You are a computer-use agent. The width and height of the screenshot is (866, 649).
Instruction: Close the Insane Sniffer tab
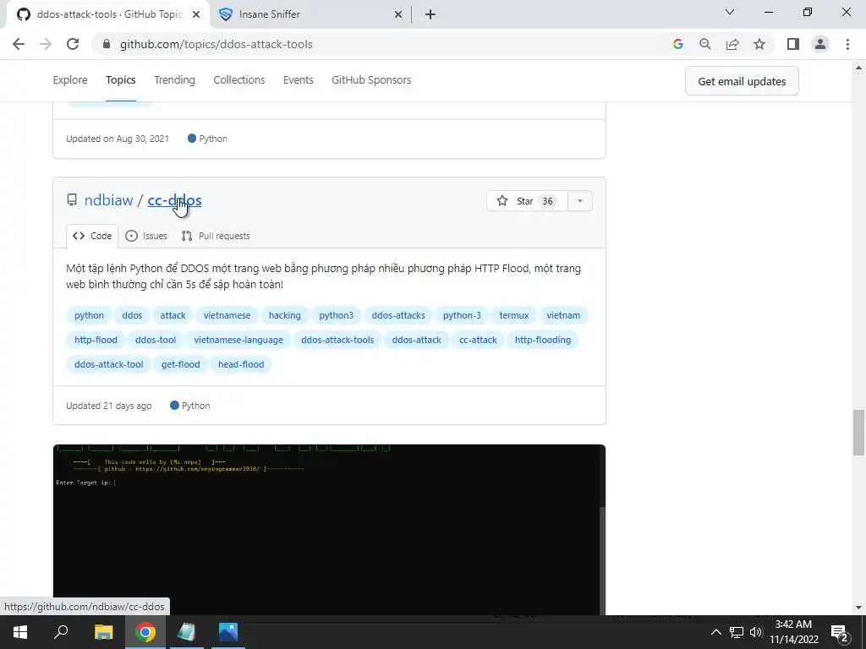pos(398,14)
